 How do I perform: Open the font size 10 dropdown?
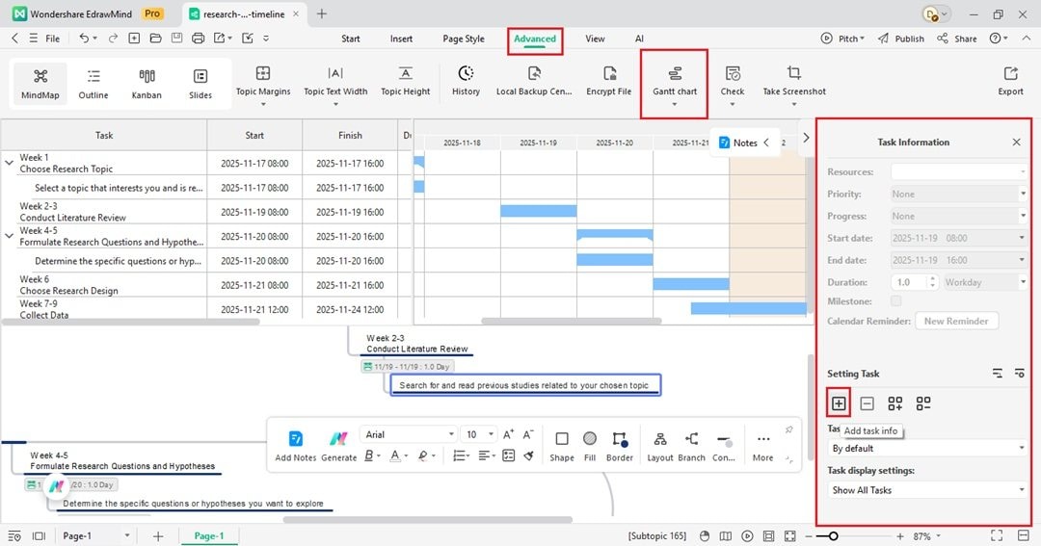pyautogui.click(x=479, y=434)
